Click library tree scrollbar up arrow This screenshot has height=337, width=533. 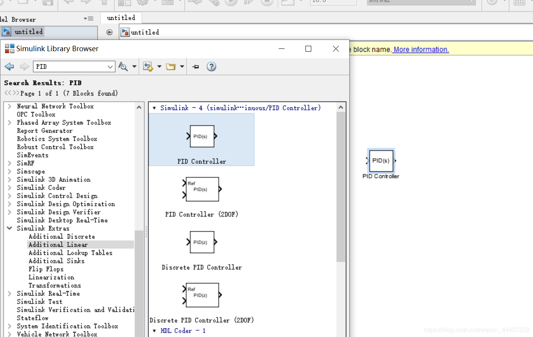tap(139, 107)
